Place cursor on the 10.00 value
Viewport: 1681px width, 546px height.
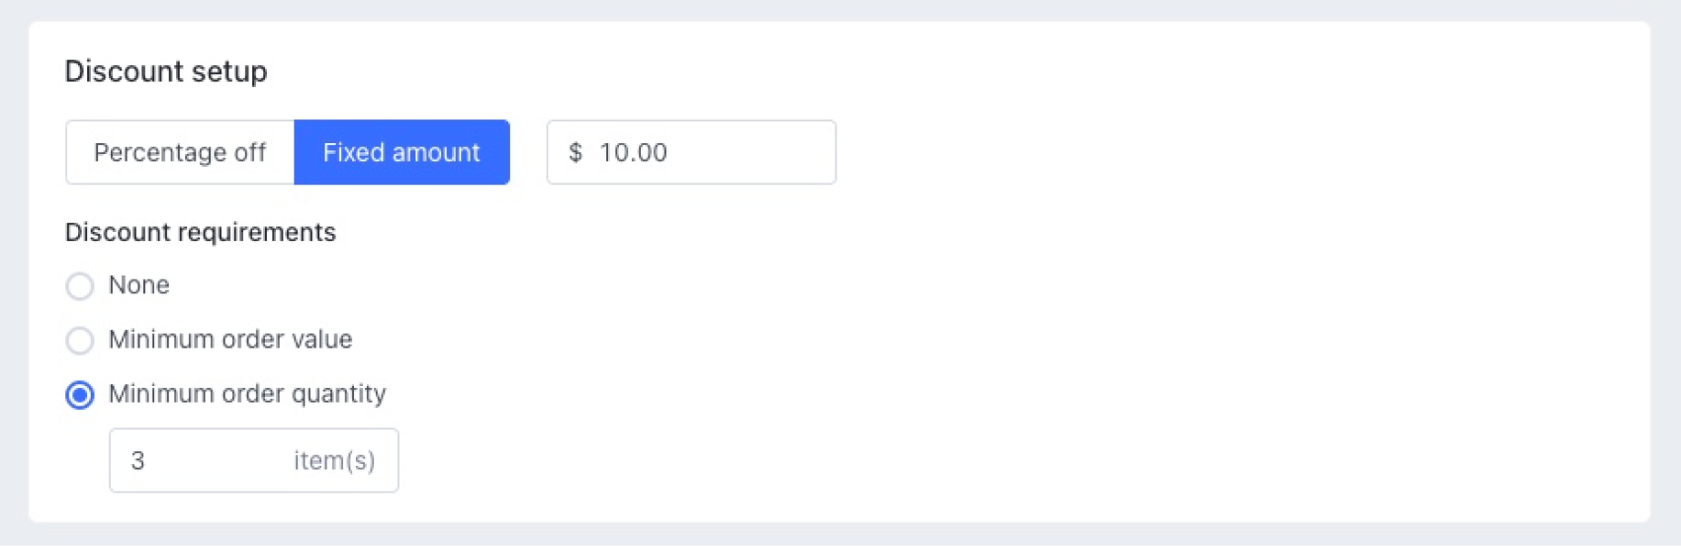tap(633, 152)
